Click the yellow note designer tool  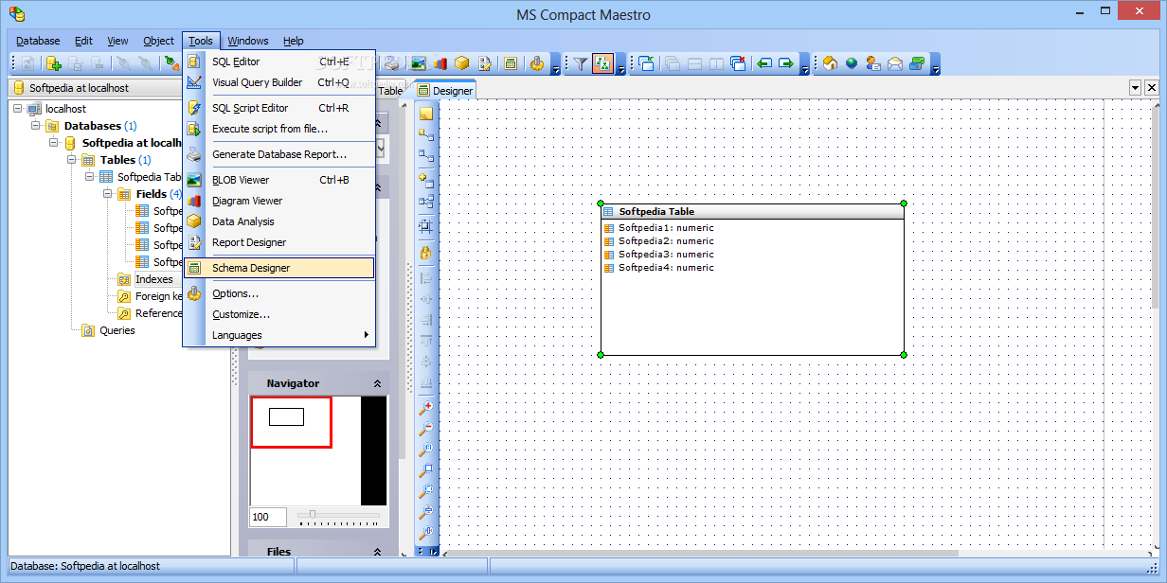pyautogui.click(x=426, y=114)
